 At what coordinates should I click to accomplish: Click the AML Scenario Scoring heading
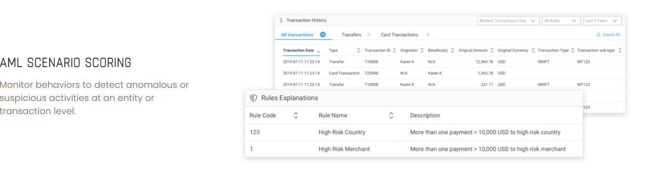coord(66,62)
